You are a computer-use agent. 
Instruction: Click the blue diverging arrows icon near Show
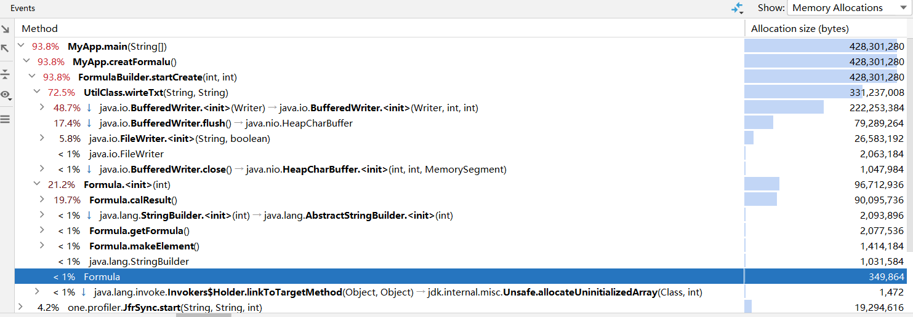(737, 8)
